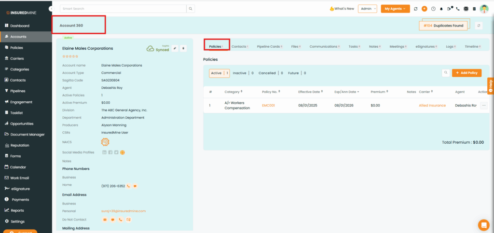Viewport: 494px width, 233px height.
Task: Click the clock history icon in header
Action: (433, 9)
